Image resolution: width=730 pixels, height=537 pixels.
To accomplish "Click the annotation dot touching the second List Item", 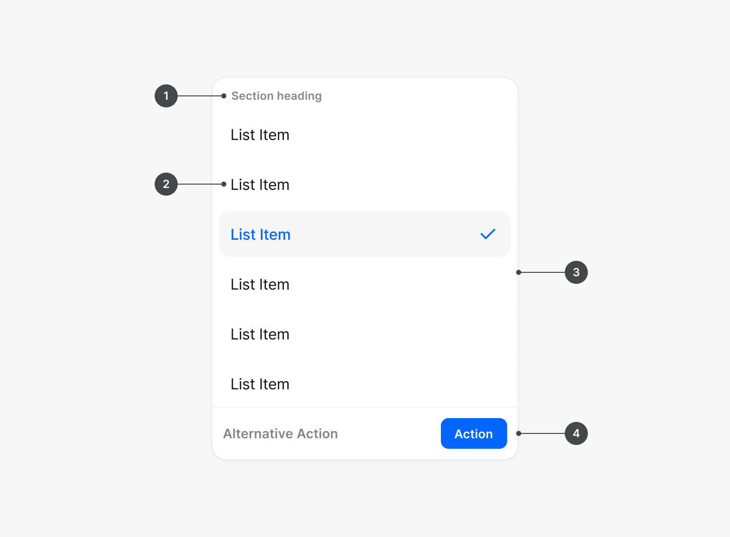I will point(224,184).
